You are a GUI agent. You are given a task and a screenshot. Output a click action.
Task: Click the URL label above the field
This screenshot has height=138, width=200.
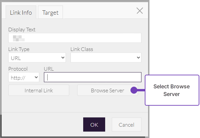(x=49, y=69)
